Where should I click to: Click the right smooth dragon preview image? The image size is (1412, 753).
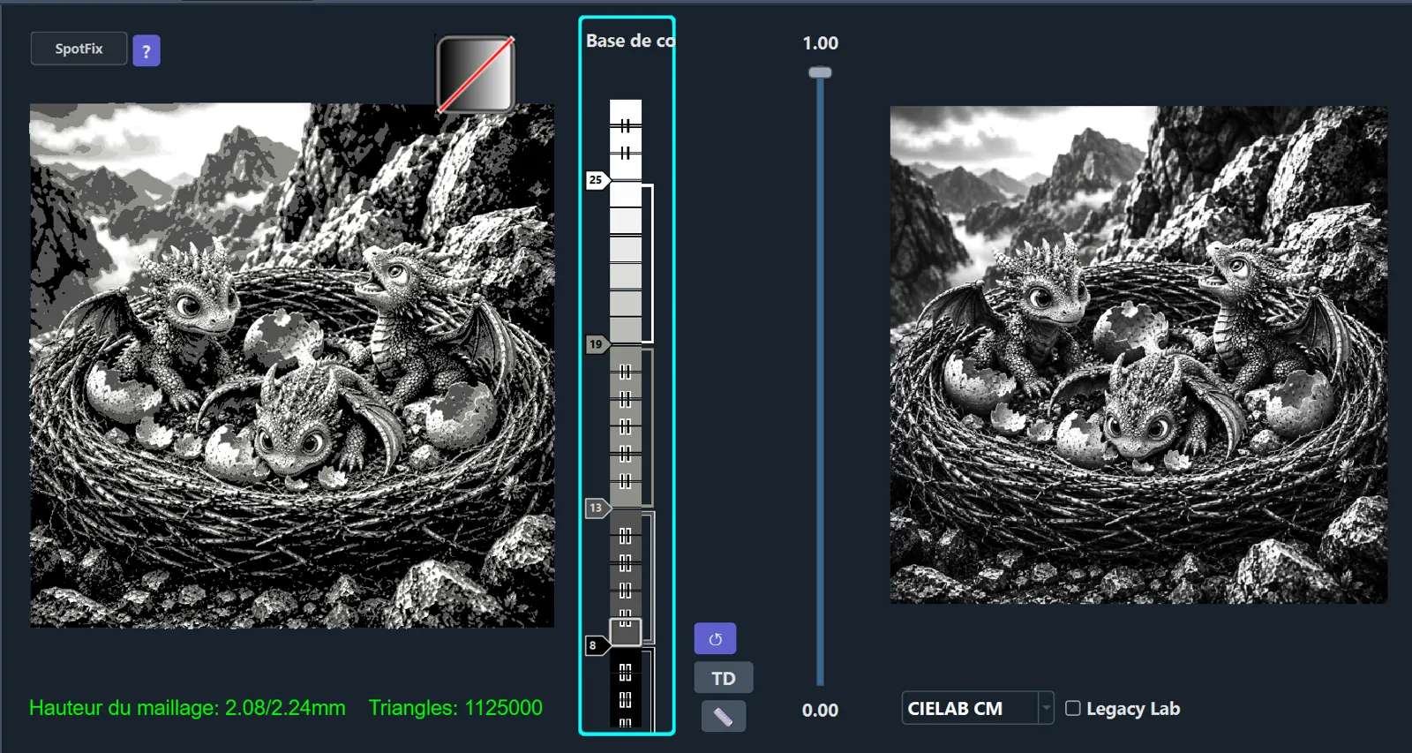click(x=1138, y=355)
